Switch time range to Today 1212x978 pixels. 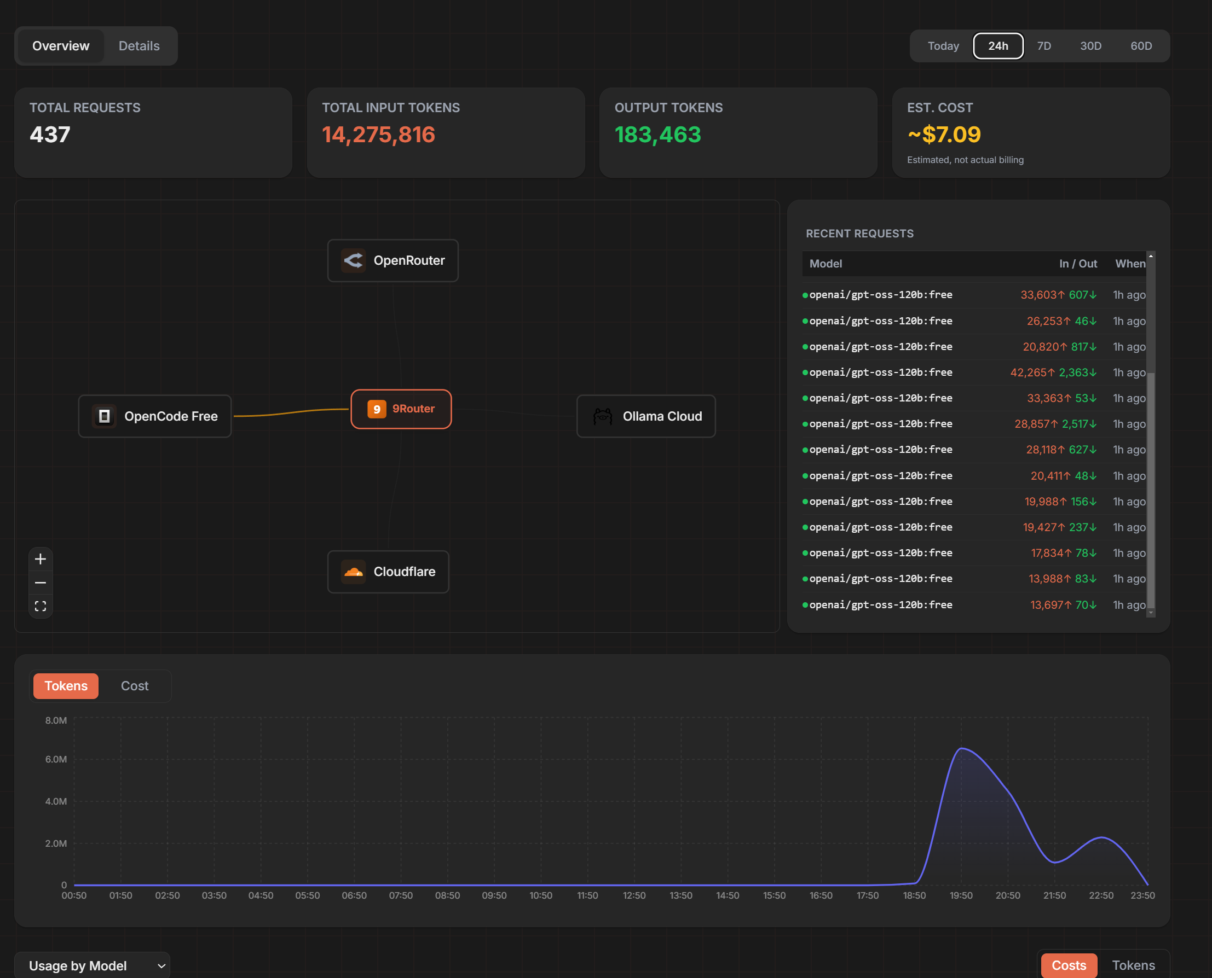(x=943, y=46)
